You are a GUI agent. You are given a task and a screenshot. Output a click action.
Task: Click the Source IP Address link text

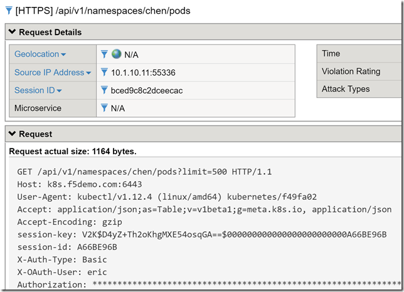tap(49, 73)
